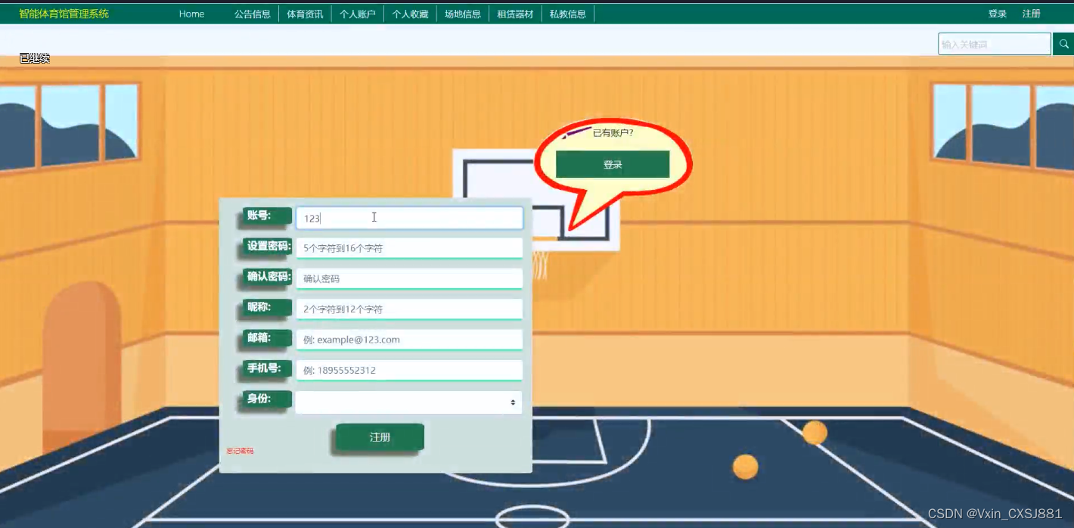Click the 设置密码 input field
1074x528 pixels.
click(x=409, y=248)
